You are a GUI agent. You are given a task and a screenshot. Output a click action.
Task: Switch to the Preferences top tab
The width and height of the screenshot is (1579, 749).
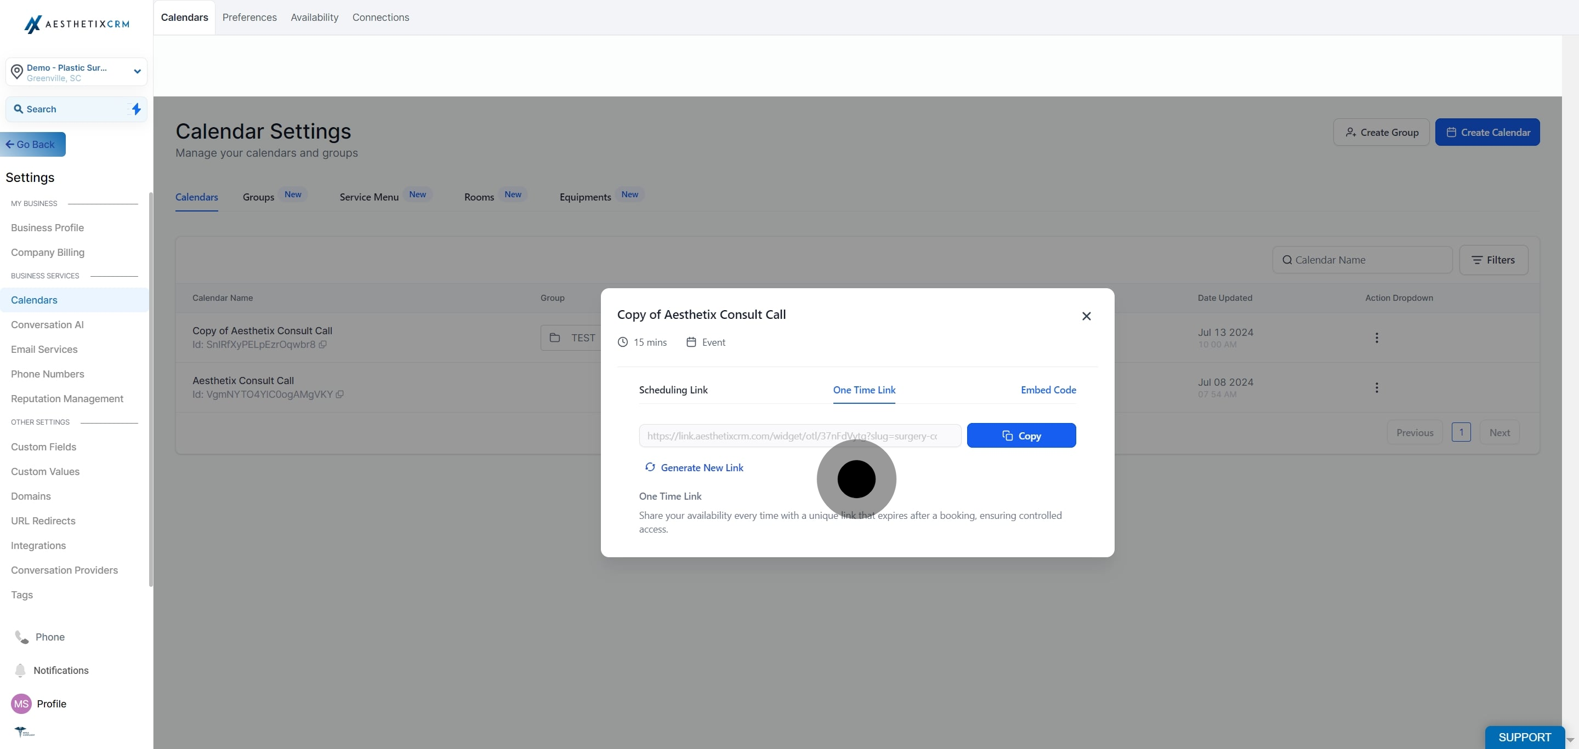pos(249,17)
